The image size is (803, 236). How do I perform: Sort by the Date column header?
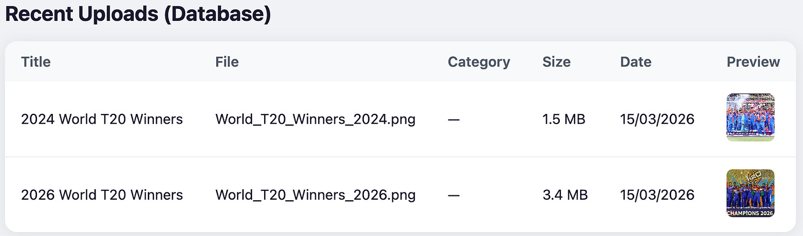point(636,62)
